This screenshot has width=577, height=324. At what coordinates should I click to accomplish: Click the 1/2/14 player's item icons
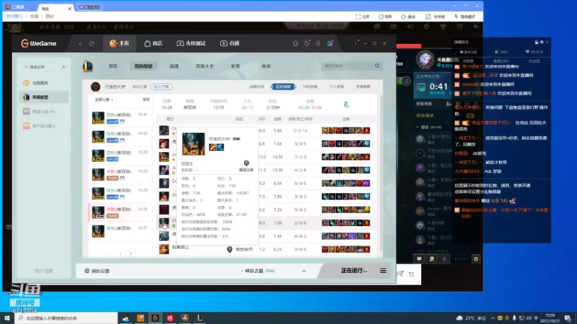[345, 130]
